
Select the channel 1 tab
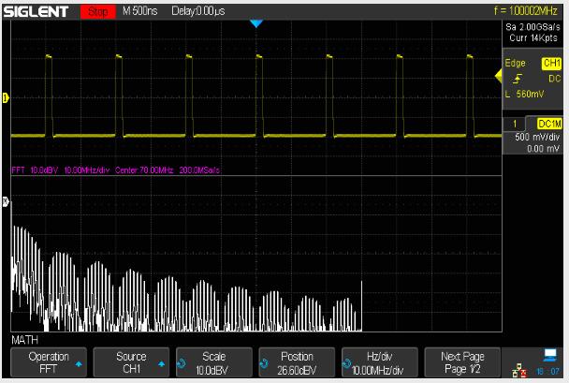pos(514,124)
